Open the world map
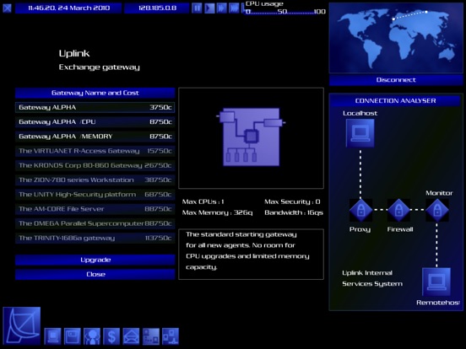This screenshot has height=349, width=466. [x=396, y=38]
